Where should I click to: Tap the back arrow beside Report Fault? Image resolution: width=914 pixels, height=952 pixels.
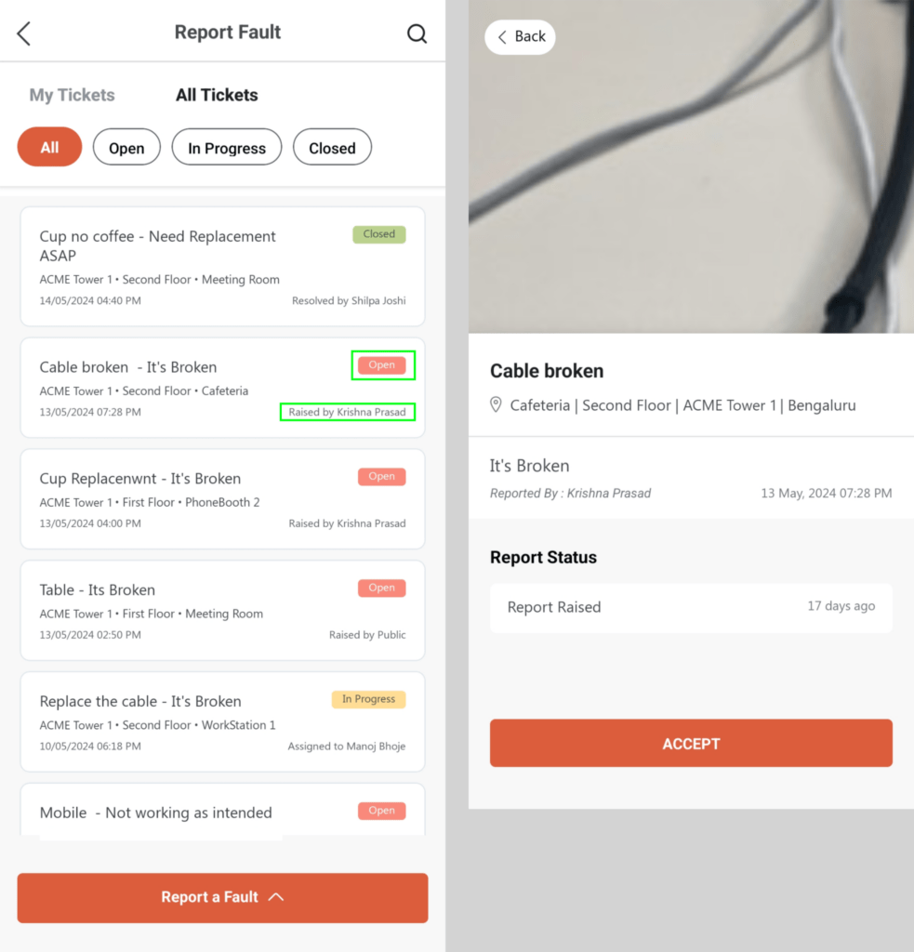pyautogui.click(x=23, y=33)
